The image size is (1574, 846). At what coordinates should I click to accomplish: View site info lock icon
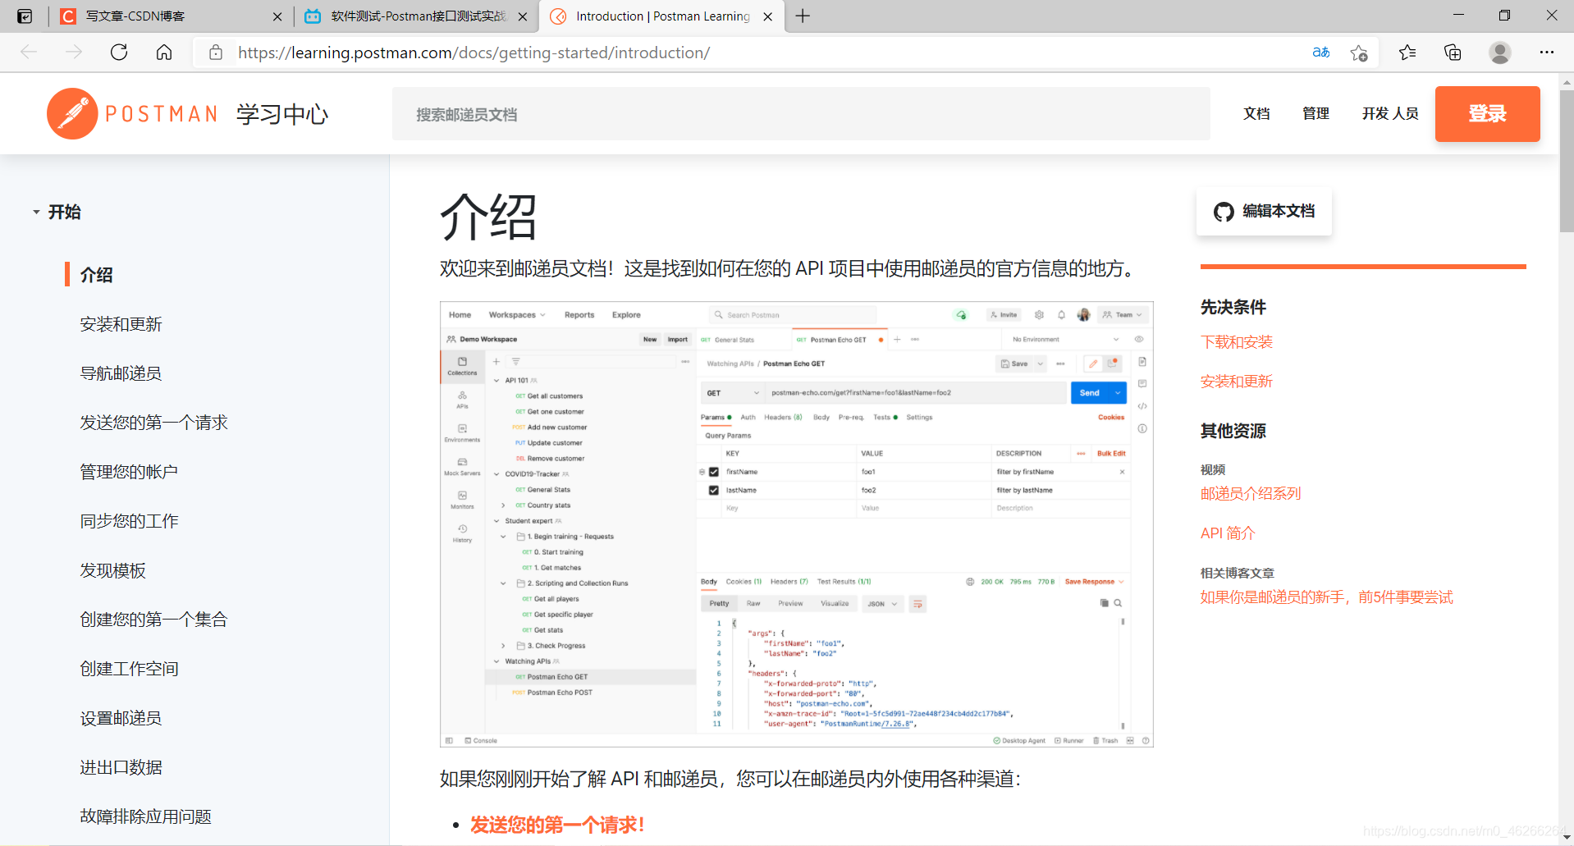click(216, 53)
